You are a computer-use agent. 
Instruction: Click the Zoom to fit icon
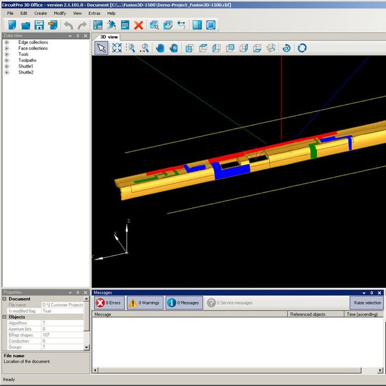point(116,48)
